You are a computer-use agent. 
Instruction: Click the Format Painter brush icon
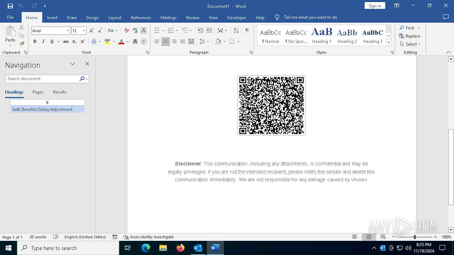coord(22,44)
